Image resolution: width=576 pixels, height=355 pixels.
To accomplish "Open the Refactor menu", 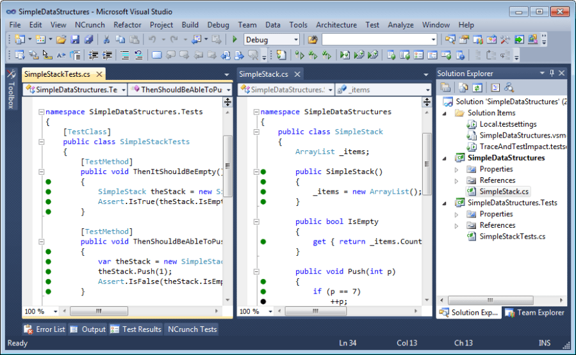I will tap(127, 24).
